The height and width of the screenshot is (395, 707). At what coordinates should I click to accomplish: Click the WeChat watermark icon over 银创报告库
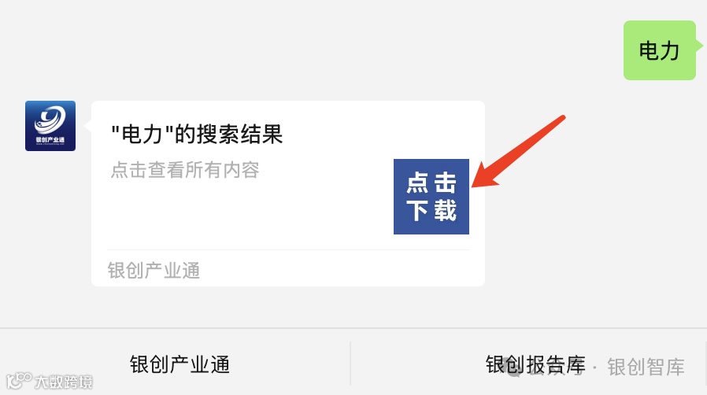point(513,366)
